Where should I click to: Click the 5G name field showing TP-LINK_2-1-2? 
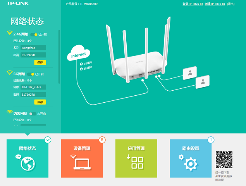click(x=33, y=87)
